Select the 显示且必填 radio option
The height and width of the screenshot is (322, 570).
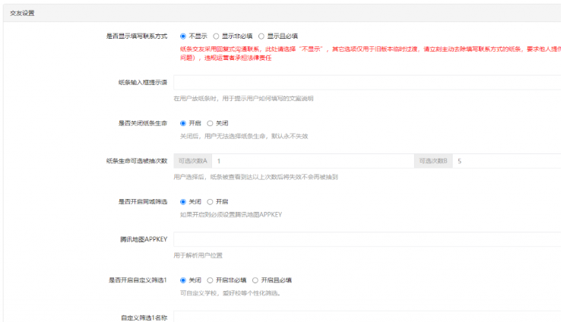[x=261, y=36]
